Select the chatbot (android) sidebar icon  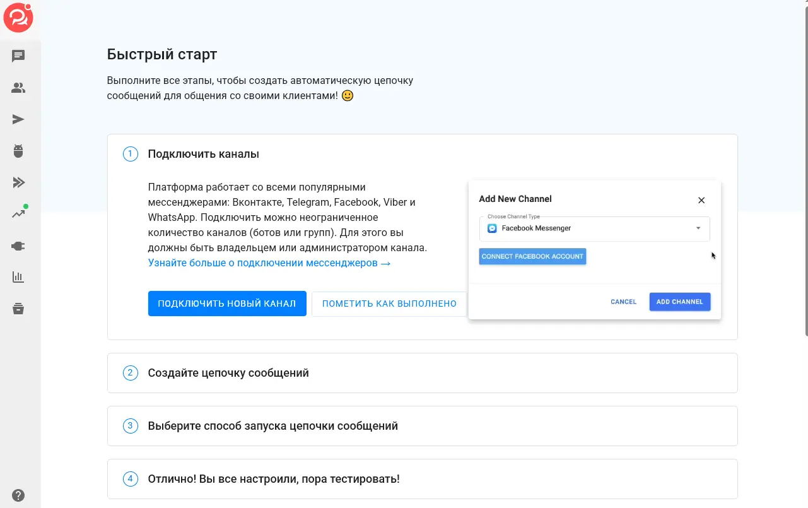18,150
